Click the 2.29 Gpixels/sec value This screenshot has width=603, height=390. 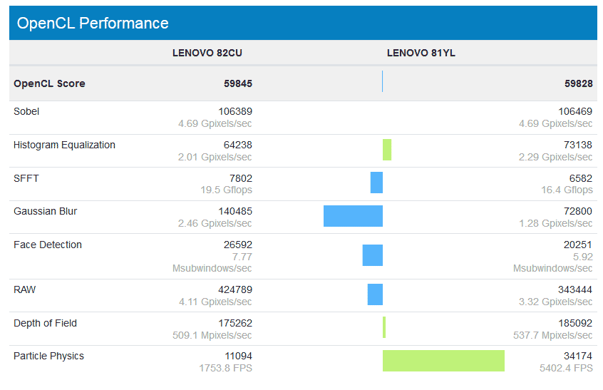click(556, 157)
